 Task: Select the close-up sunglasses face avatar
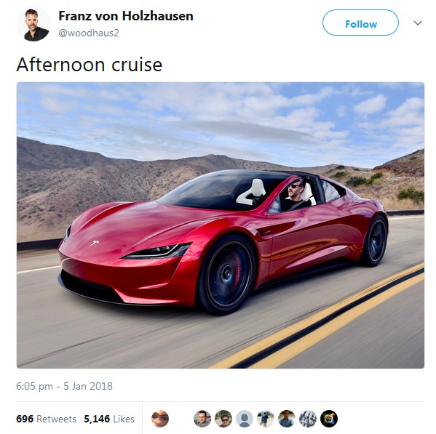click(x=160, y=419)
